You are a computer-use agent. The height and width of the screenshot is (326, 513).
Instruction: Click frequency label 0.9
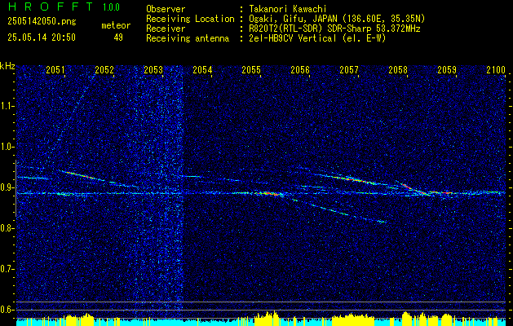coord(7,187)
